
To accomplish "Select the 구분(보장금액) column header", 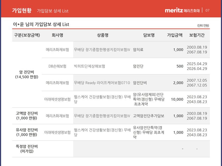I will pyautogui.click(x=27, y=35).
